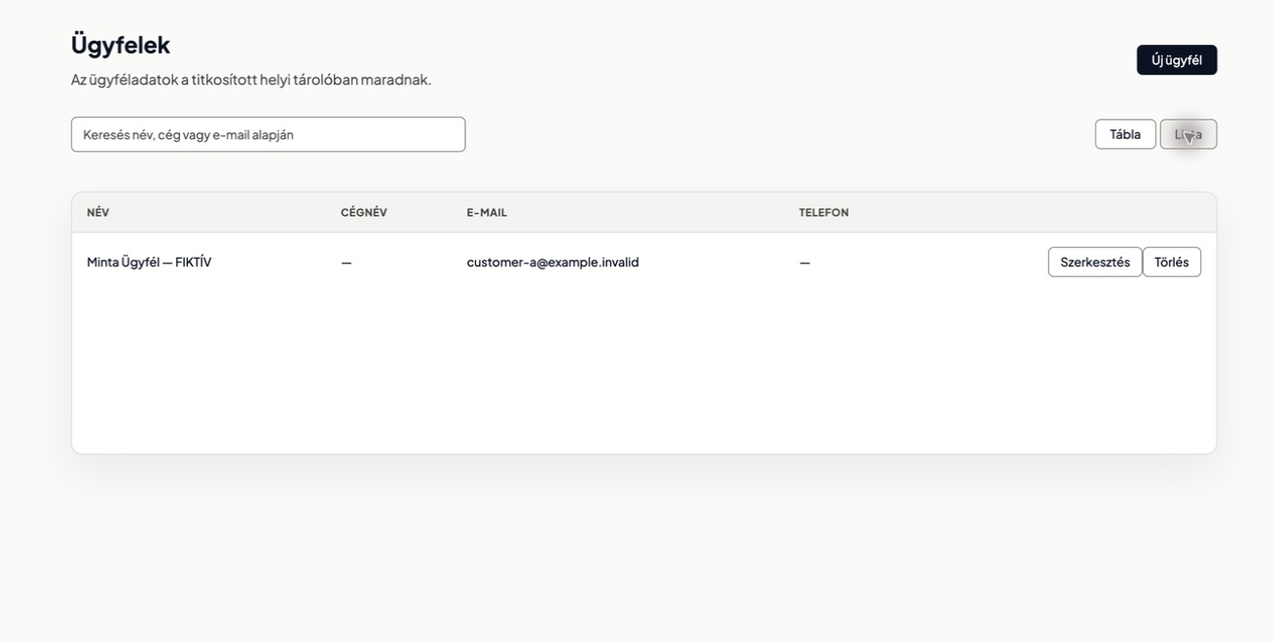Click the E-MAIL column header
Image resolution: width=1275 pixels, height=642 pixels.
[487, 212]
